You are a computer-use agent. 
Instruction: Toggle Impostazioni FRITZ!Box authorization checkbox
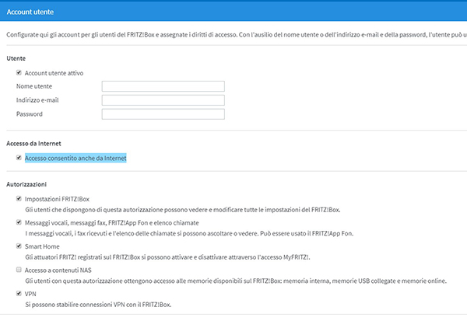pyautogui.click(x=19, y=198)
